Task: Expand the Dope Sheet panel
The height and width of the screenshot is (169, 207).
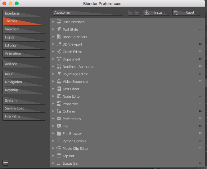Action: [x=53, y=59]
